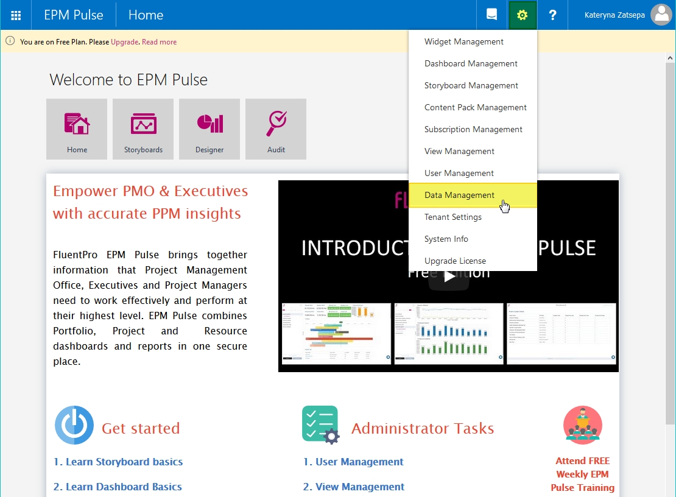676x497 pixels.
Task: Click the Gantt chart video thumbnail
Action: tap(336, 334)
